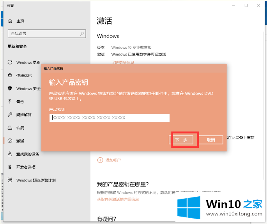Open Windows 预览体验计划 page
267x224 pixels.
pyautogui.click(x=36, y=180)
